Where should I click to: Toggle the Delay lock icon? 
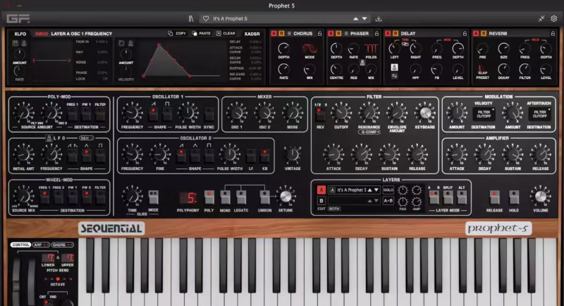click(465, 33)
